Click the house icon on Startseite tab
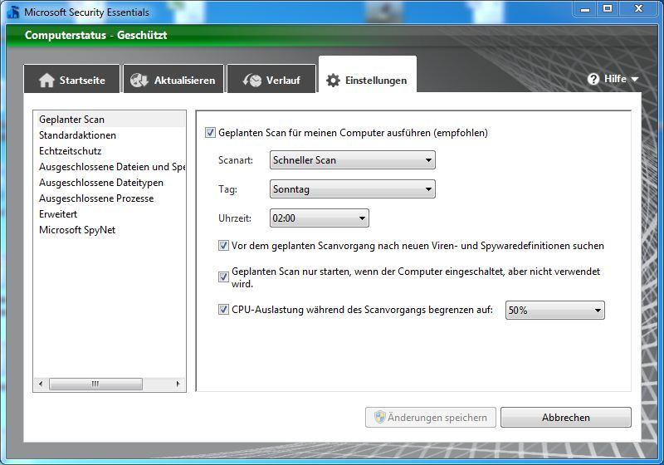 point(46,80)
